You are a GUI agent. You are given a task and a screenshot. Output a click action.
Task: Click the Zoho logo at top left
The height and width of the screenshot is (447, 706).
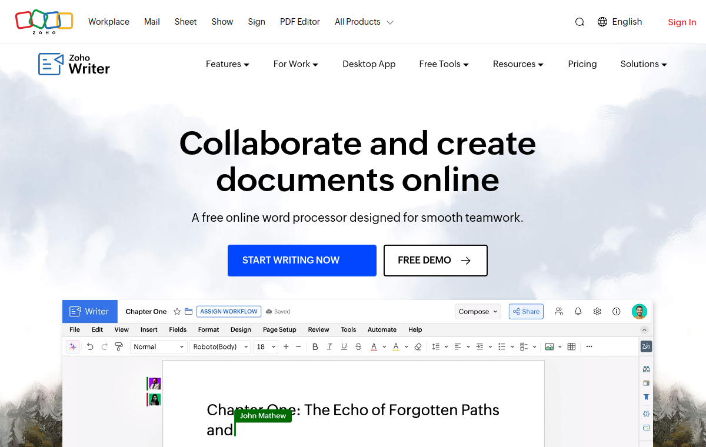(x=44, y=22)
